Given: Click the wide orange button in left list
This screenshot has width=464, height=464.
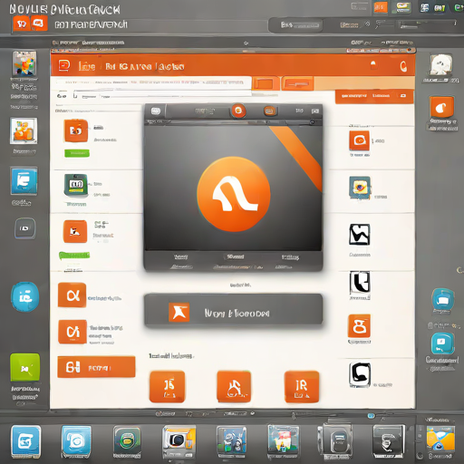Looking at the screenshot, I should tap(96, 367).
